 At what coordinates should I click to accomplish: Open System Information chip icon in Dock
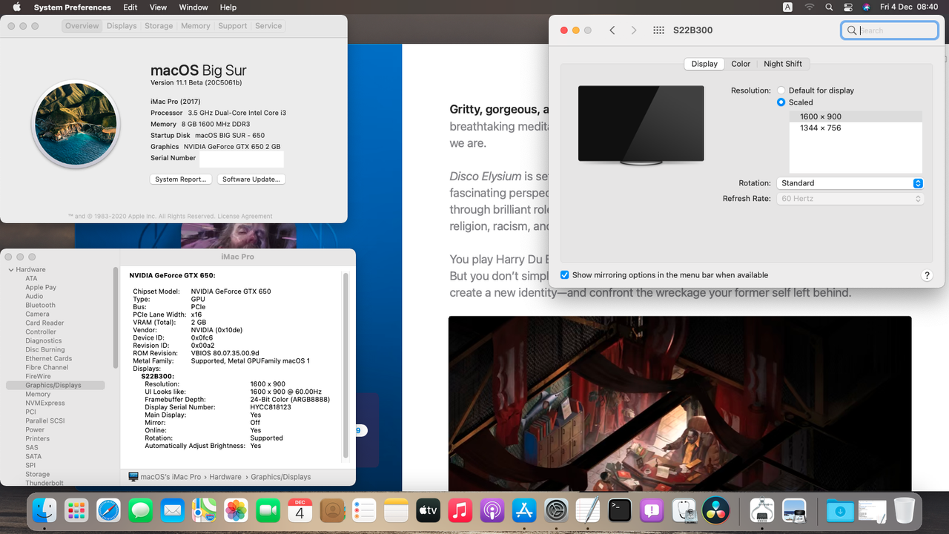click(x=763, y=510)
